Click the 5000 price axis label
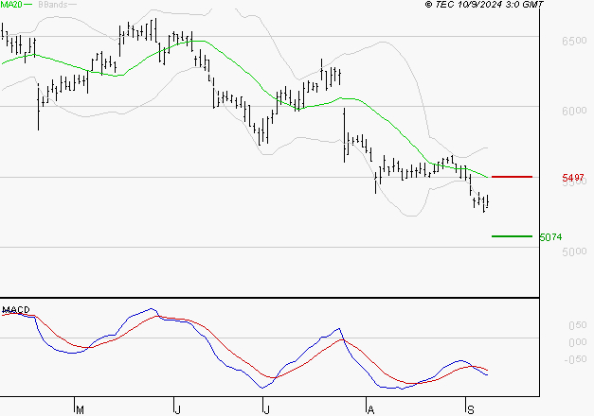This screenshot has height=416, width=594. 574,251
